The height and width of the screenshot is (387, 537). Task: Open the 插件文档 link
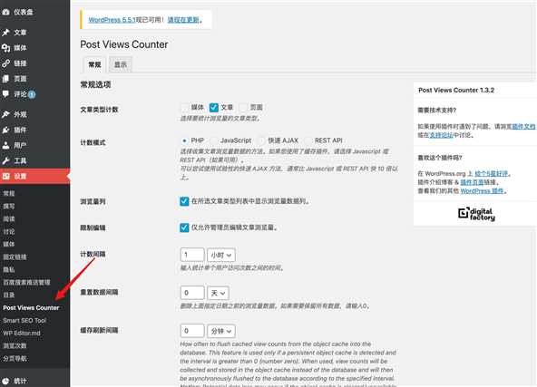pyautogui.click(x=523, y=126)
